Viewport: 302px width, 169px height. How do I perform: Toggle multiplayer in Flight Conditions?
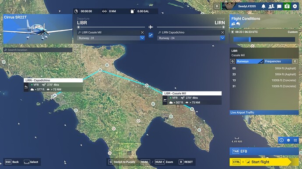[x=233, y=24]
